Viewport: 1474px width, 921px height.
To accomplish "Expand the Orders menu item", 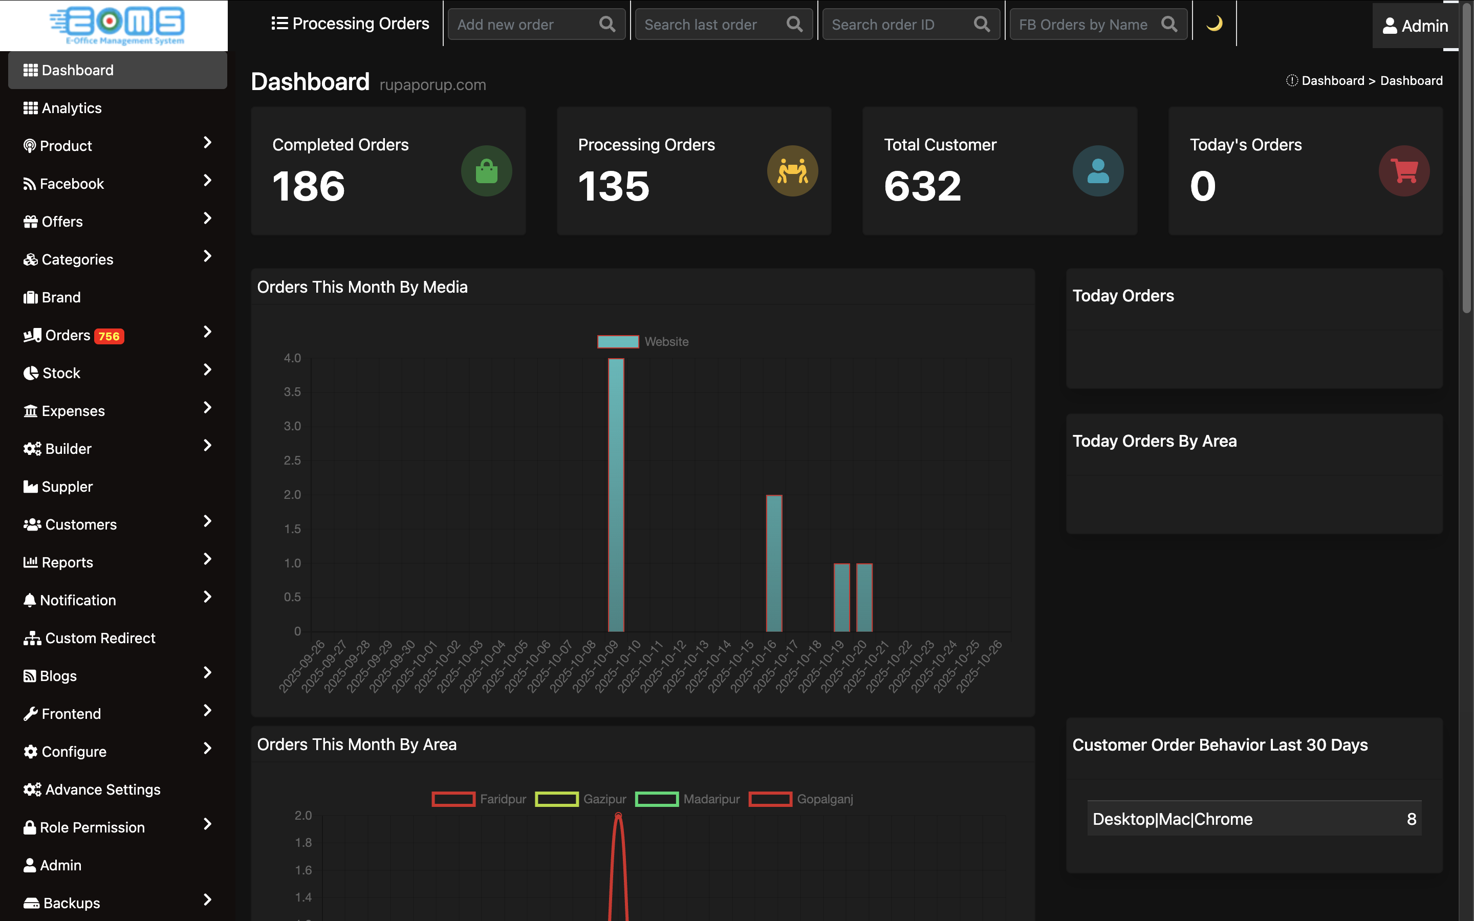I will tap(207, 333).
